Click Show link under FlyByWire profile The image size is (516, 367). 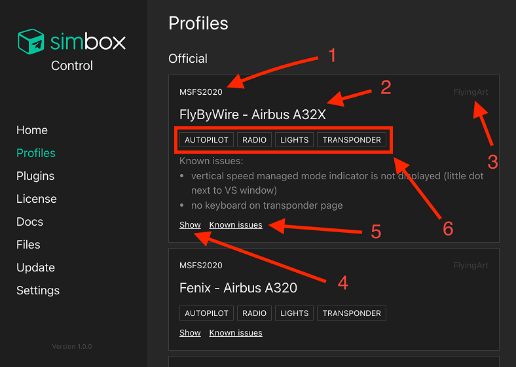[x=190, y=224]
